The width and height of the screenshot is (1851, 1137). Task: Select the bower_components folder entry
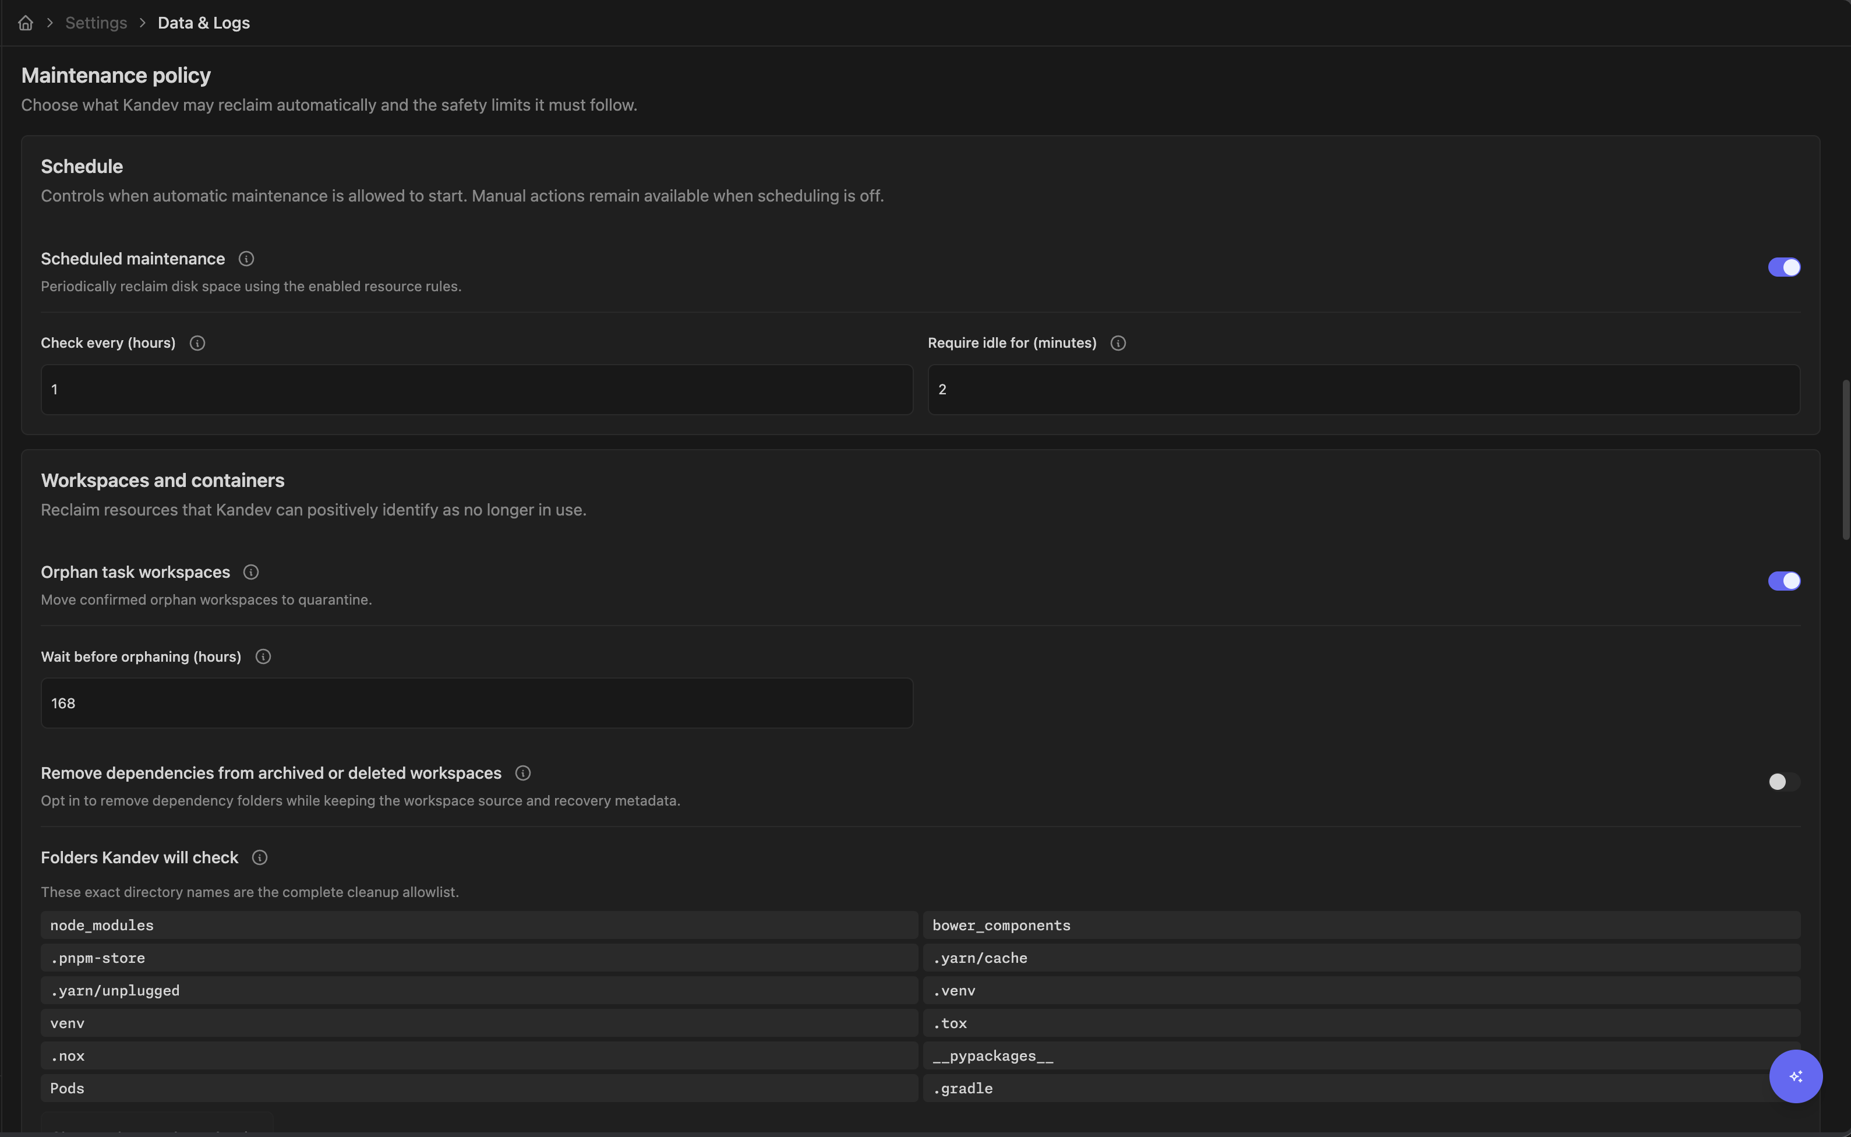pyautogui.click(x=1362, y=926)
